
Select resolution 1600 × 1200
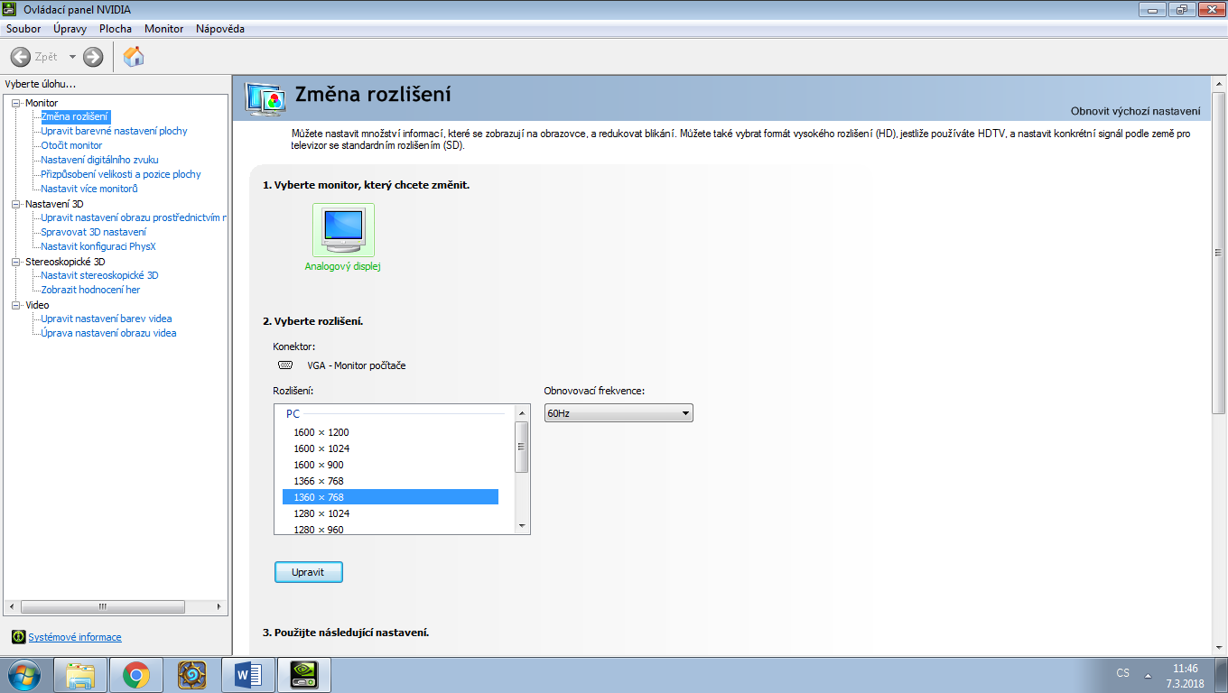(x=390, y=432)
